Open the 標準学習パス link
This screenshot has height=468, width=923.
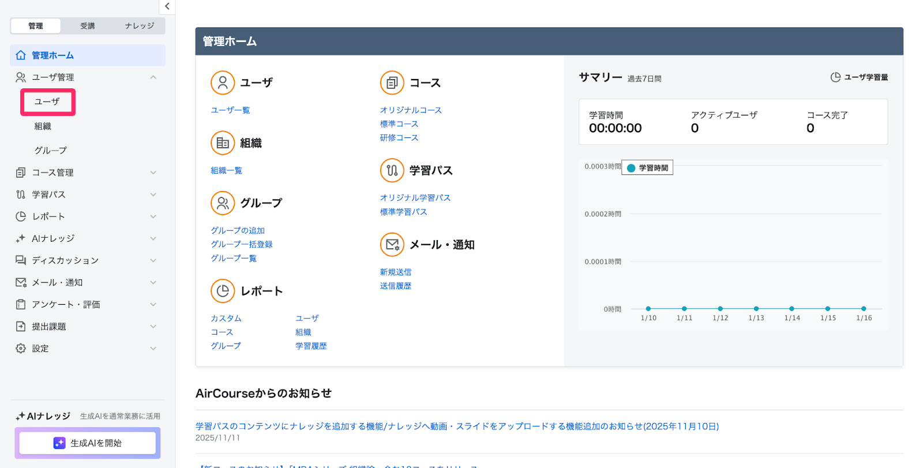coord(403,212)
